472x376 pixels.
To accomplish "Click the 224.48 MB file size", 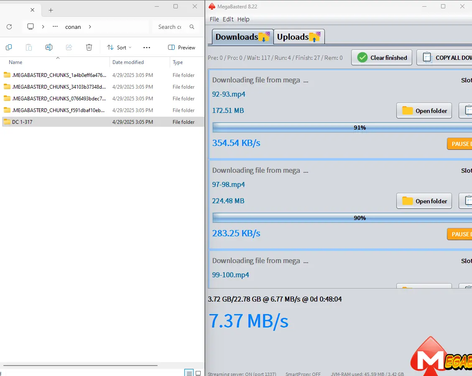I will coord(228,201).
